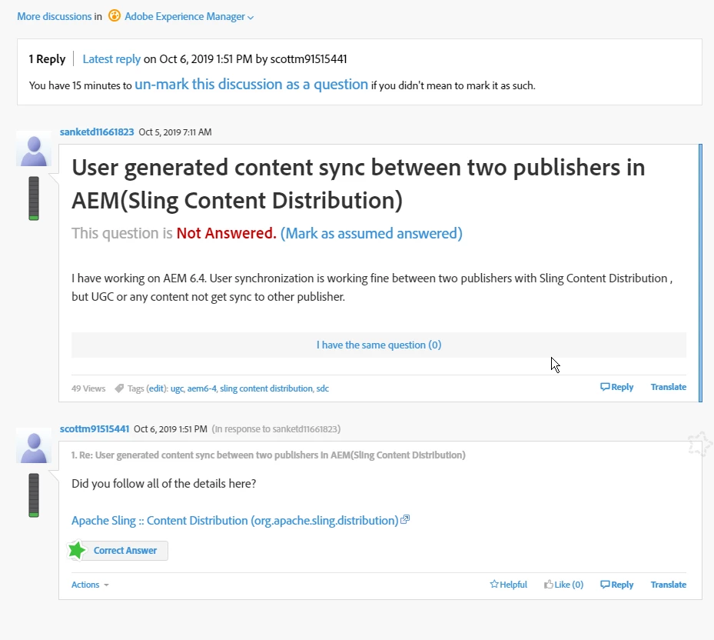This screenshot has height=640, width=714.
Task: Open sanketd11661823's profile name link
Action: click(x=97, y=132)
